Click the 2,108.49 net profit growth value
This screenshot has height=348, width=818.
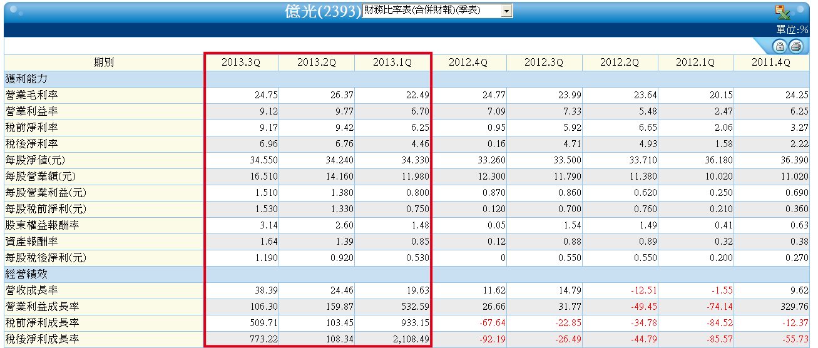click(411, 339)
